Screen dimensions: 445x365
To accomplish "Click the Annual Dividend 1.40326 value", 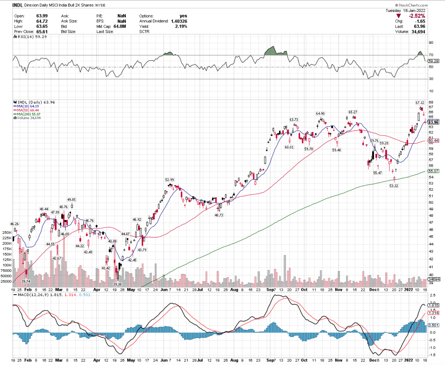I will point(179,21).
